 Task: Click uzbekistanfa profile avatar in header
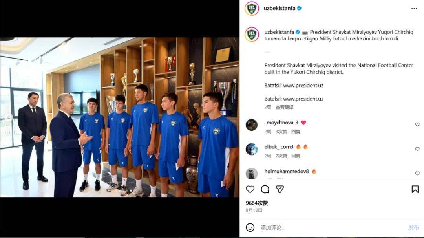tap(252, 8)
